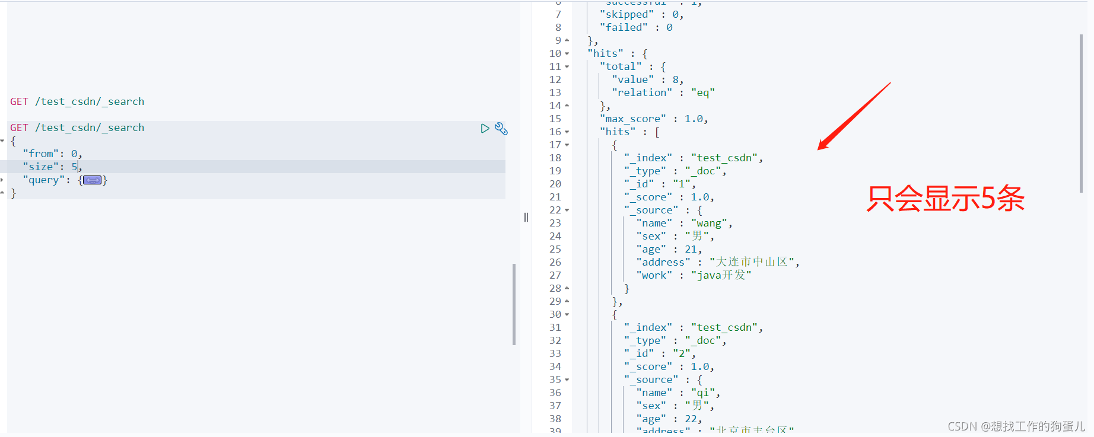Screen dimensions: 1094x437
Task: Open the wrench options icon
Action: point(501,128)
